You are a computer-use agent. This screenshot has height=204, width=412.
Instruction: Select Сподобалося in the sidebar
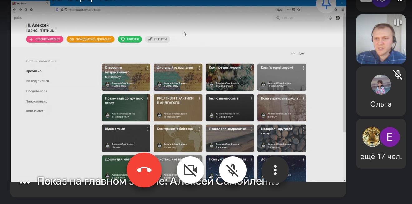(37, 91)
